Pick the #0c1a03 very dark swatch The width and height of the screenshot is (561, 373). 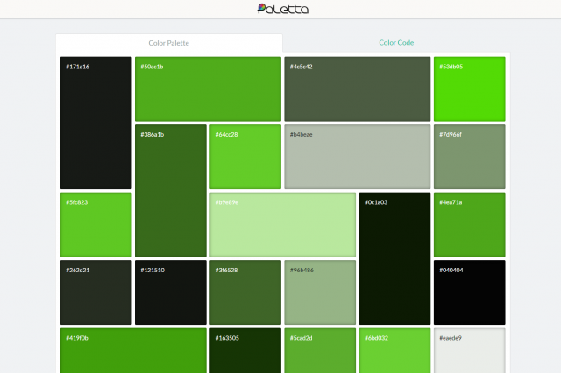(x=394, y=258)
